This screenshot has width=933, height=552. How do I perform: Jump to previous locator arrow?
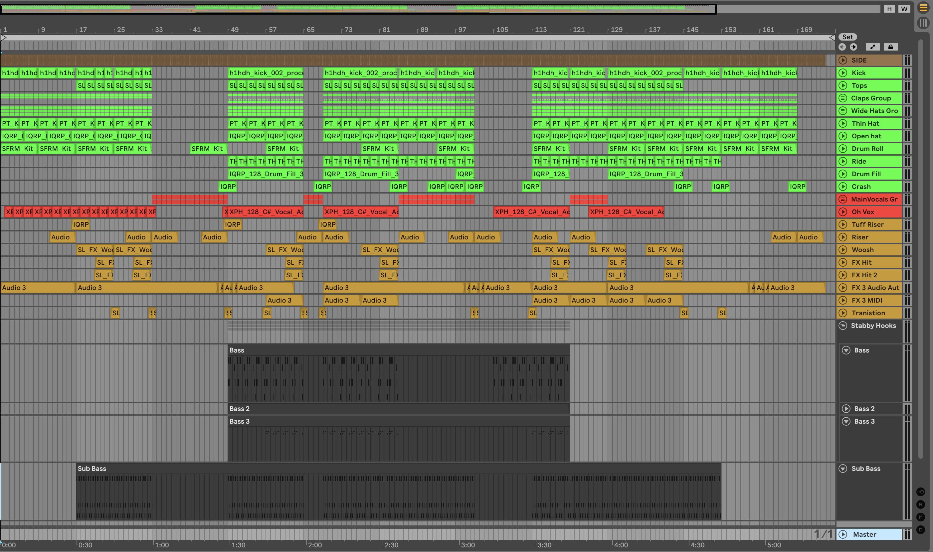[x=842, y=47]
